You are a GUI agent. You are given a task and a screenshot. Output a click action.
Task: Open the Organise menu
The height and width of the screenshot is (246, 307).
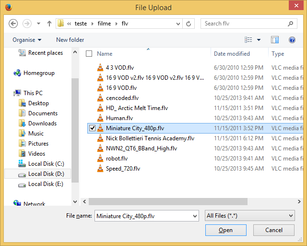click(27, 40)
